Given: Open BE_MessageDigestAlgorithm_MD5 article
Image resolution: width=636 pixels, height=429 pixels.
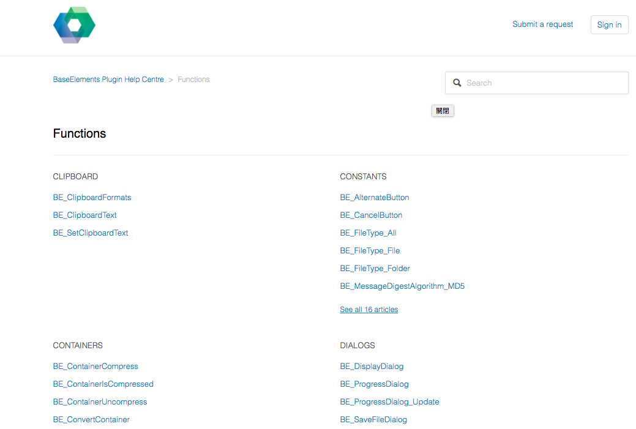Looking at the screenshot, I should 402,286.
